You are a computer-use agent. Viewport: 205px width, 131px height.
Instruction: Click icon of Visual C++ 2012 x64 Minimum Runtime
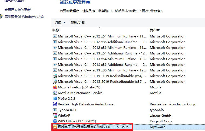pyautogui.click(x=55, y=36)
